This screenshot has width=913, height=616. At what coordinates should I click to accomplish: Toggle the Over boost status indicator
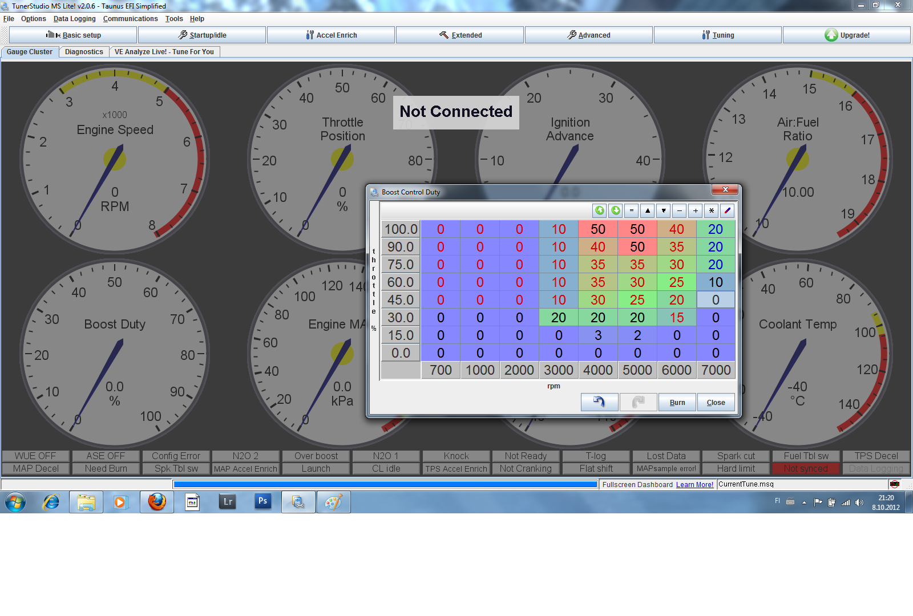(x=316, y=456)
